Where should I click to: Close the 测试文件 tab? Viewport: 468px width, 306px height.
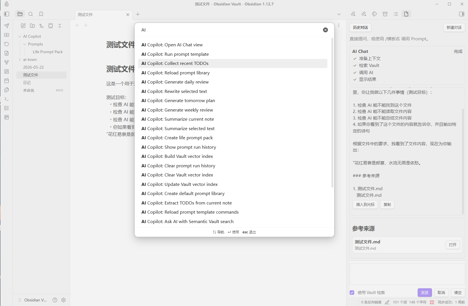128,15
